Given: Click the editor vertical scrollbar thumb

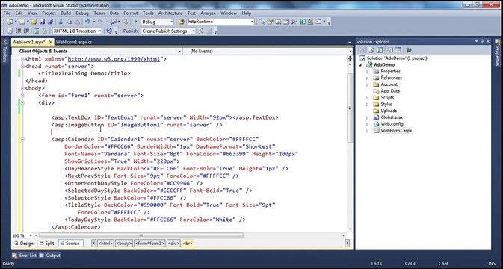Looking at the screenshot, I should pyautogui.click(x=350, y=108).
